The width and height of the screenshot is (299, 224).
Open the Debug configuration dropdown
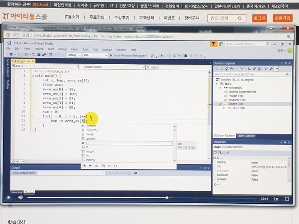(x=74, y=55)
